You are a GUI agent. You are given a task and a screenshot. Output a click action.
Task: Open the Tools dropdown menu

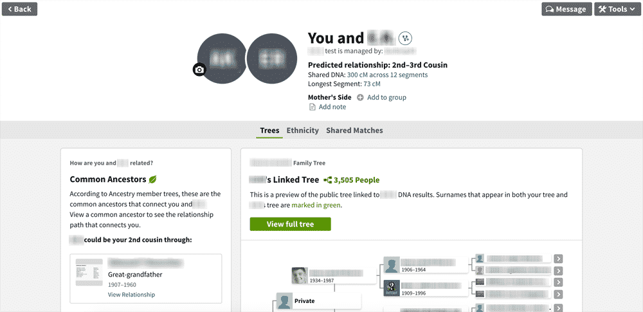pyautogui.click(x=617, y=9)
